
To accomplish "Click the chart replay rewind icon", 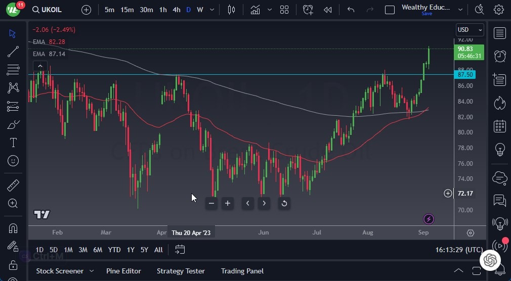I will pos(328,10).
